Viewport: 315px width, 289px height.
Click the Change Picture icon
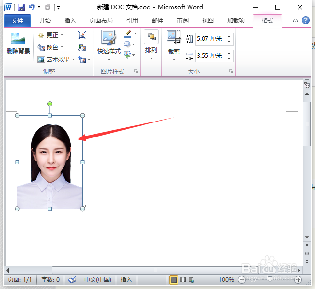[x=82, y=47]
